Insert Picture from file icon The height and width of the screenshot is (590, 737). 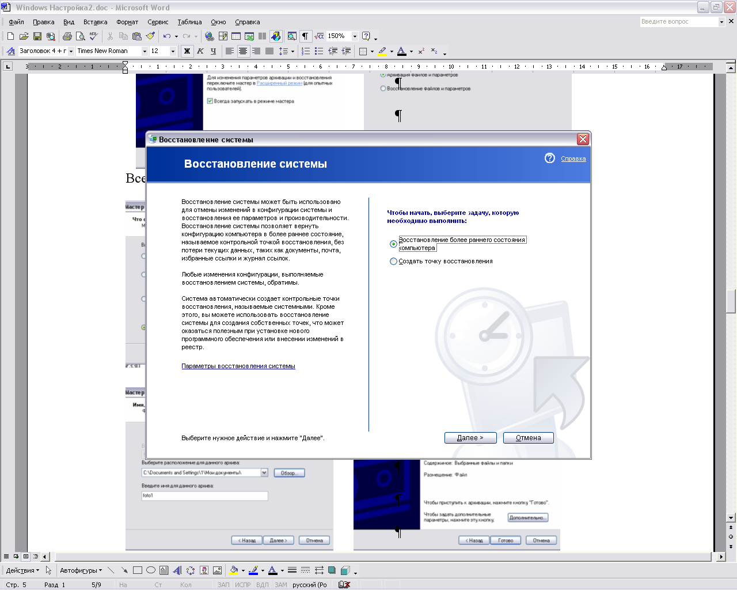point(217,570)
